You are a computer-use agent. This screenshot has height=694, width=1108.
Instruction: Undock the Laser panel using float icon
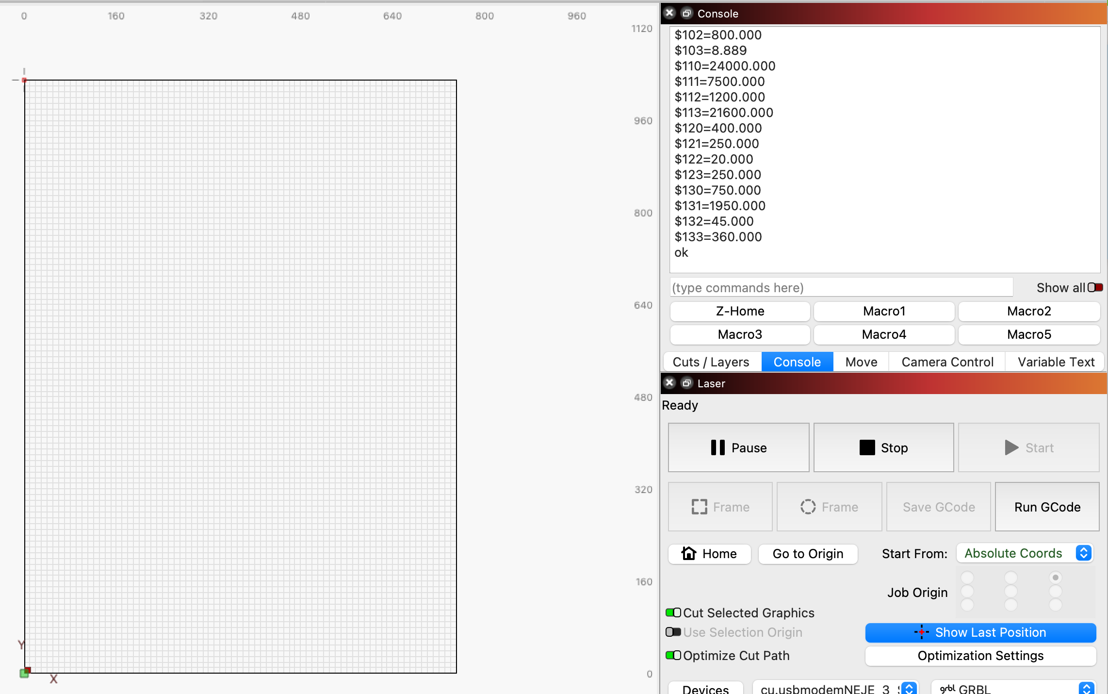686,383
